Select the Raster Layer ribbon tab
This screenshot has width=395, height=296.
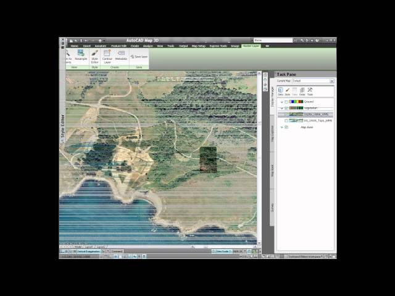pos(251,46)
